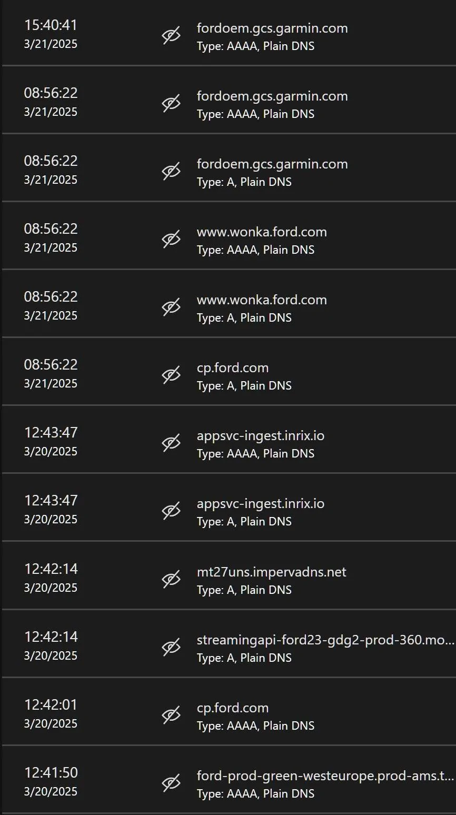Image resolution: width=456 pixels, height=815 pixels.
Task: Click the 12:41:50 timestamp
Action: (x=51, y=772)
